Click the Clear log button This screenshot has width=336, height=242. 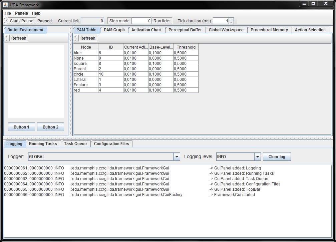277,157
